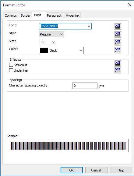This screenshot has width=134, height=176.
Task: Switch to the Common tab
Action: 11,15
